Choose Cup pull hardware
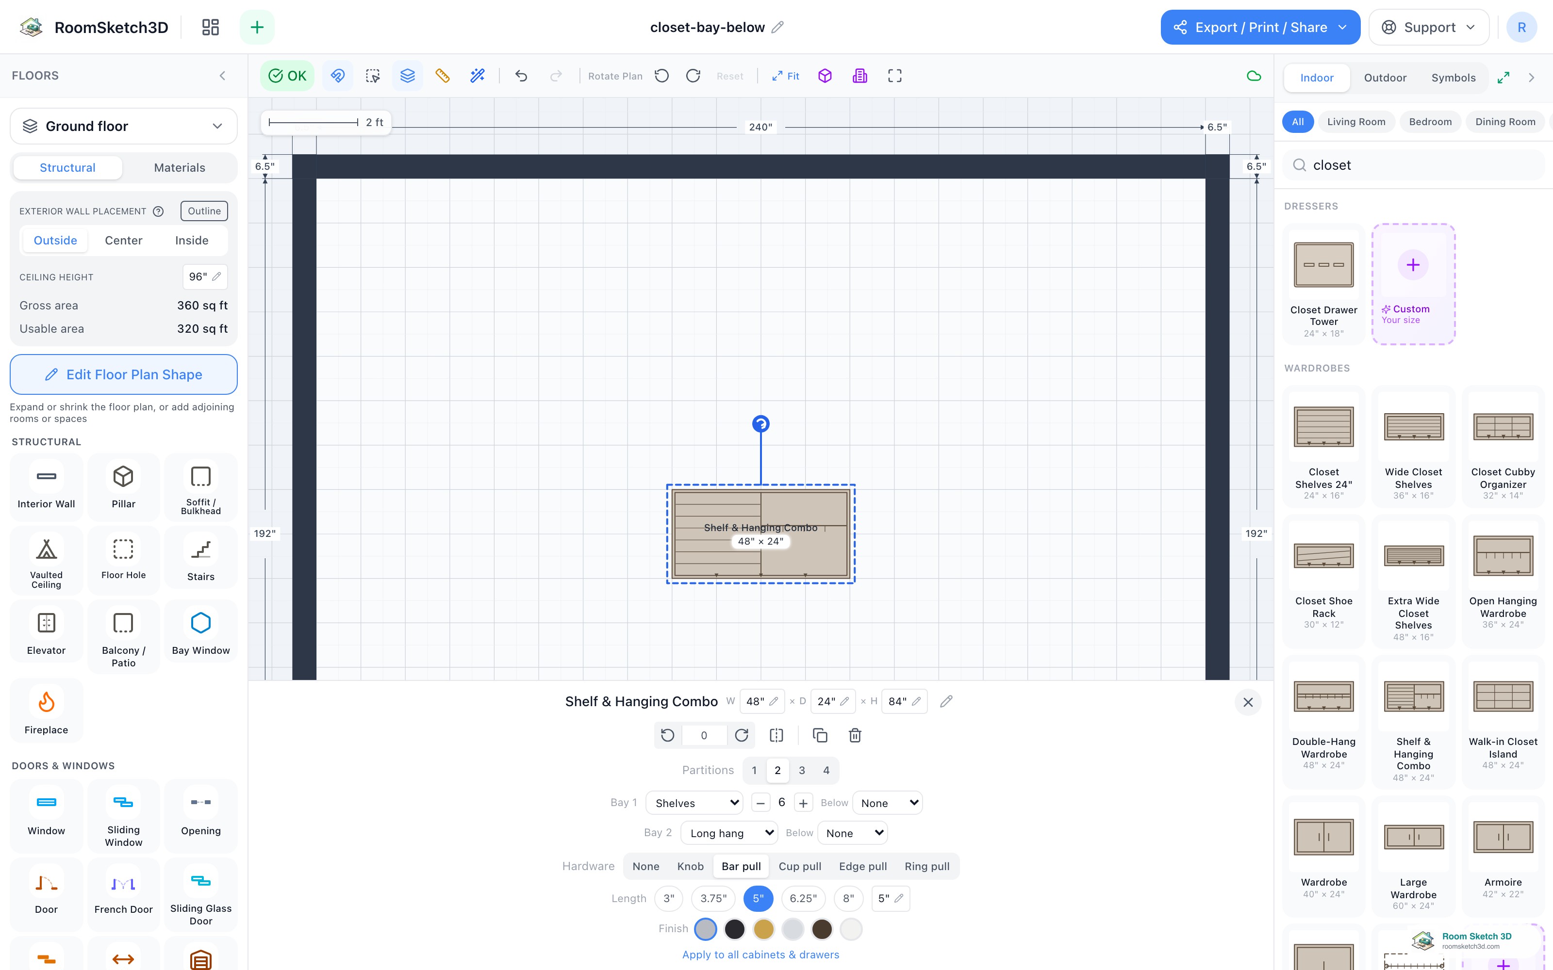Viewport: 1553px width, 970px height. point(800,867)
